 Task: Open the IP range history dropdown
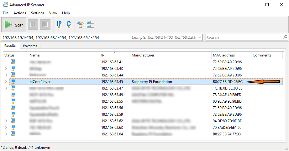click(200, 37)
